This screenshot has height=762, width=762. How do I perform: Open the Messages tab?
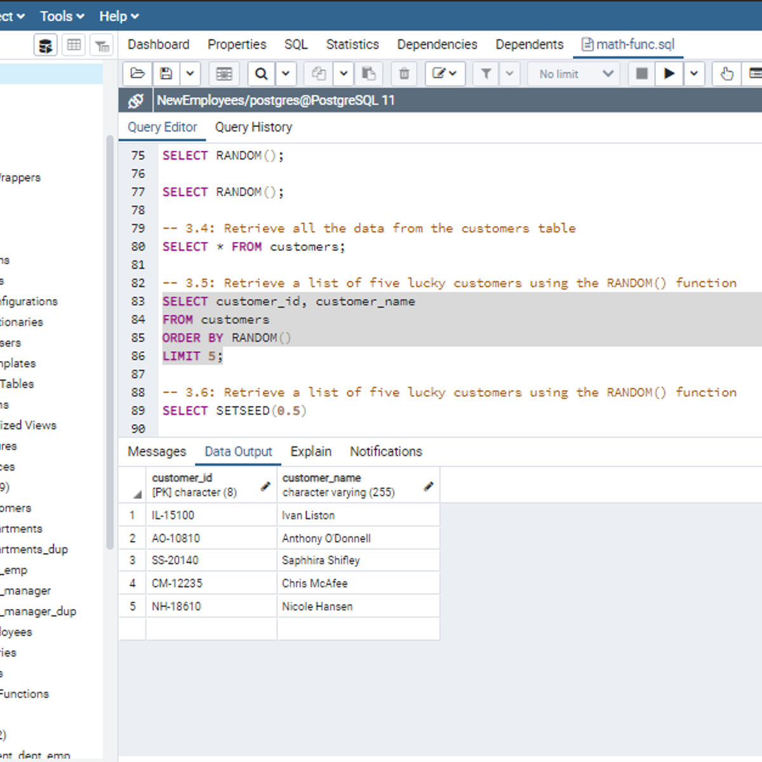tap(157, 451)
